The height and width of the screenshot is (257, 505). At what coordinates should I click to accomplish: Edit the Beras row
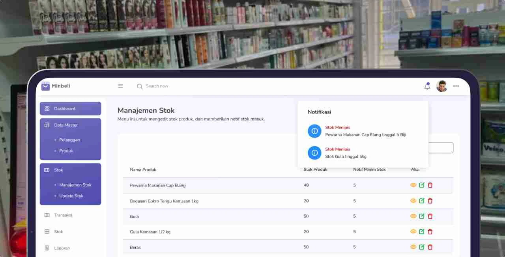click(x=422, y=247)
